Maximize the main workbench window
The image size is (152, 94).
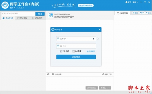[145, 2]
